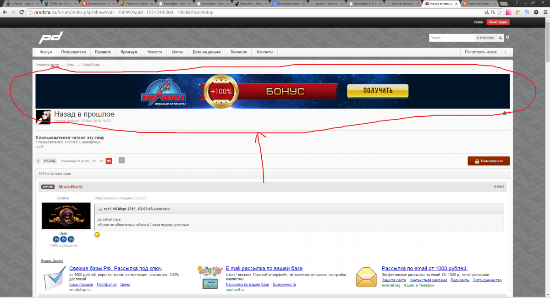Click the browser forward arrow

click(x=13, y=12)
